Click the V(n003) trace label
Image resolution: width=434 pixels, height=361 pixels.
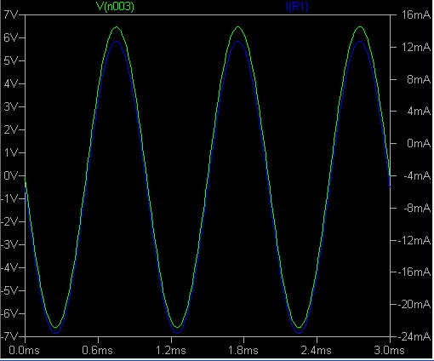[x=115, y=6]
